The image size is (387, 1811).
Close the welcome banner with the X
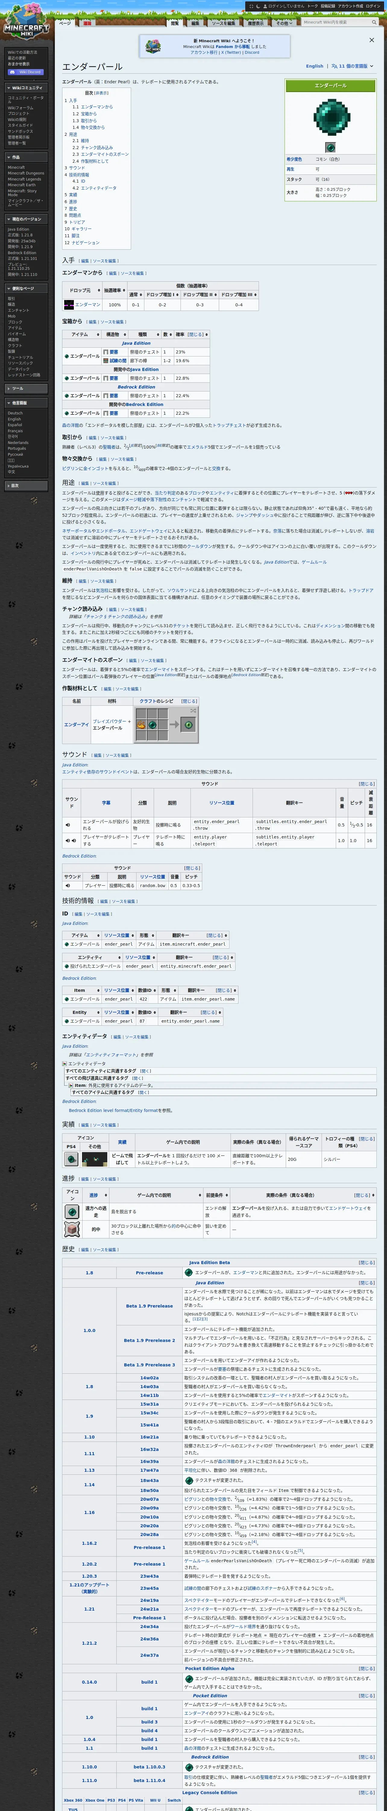372,40
